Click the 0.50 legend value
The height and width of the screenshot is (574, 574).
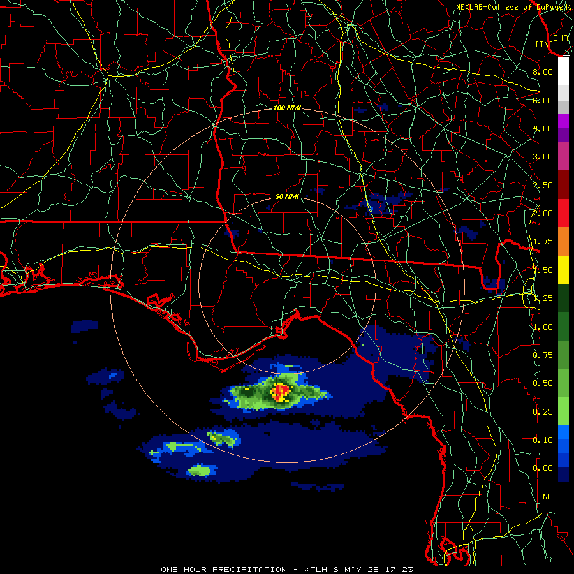tap(543, 383)
